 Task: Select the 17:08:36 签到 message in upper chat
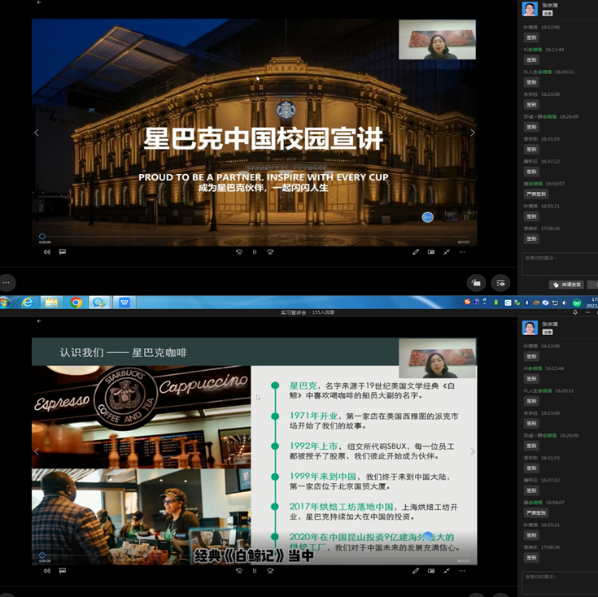tap(531, 238)
